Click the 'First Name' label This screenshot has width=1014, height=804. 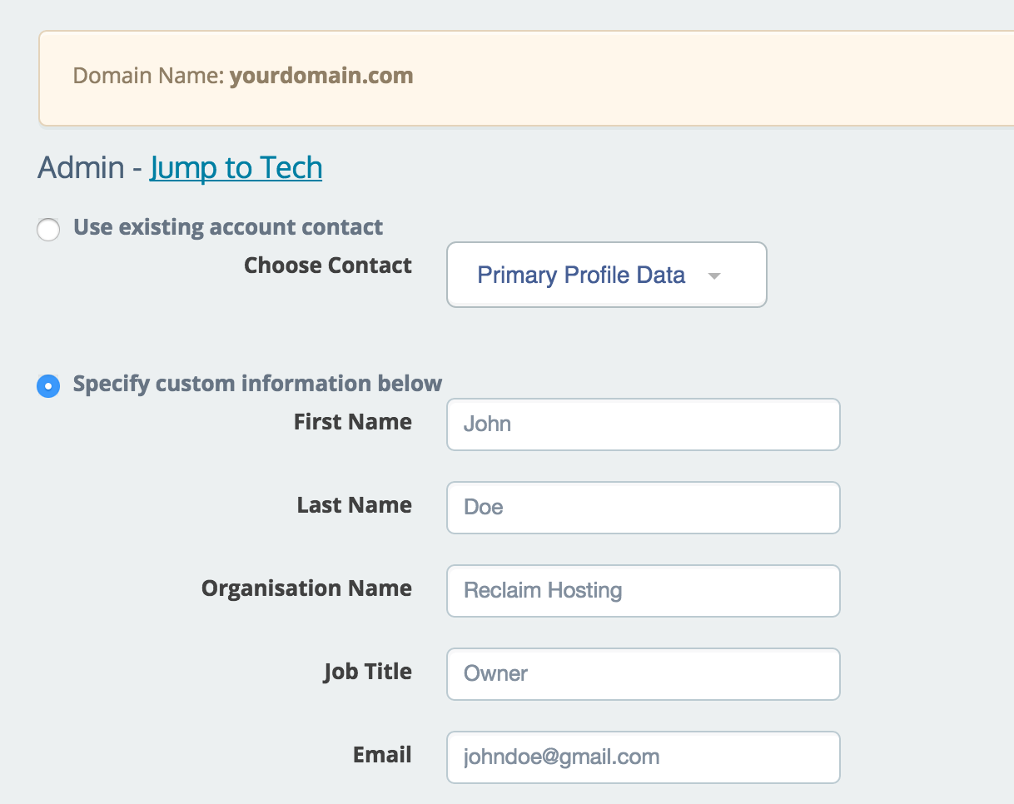353,422
